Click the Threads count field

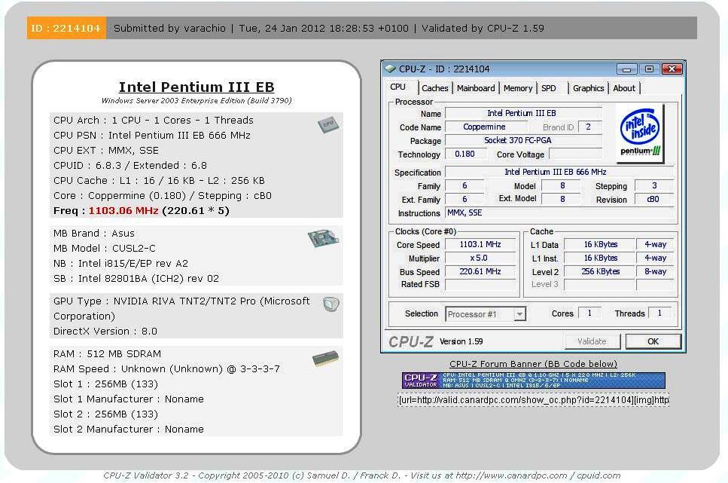click(659, 313)
